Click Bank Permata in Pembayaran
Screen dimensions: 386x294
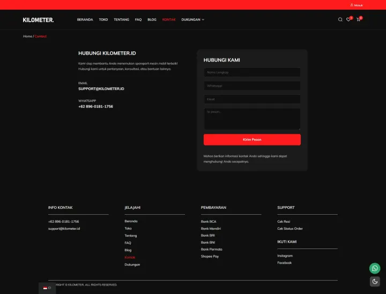[x=211, y=249]
